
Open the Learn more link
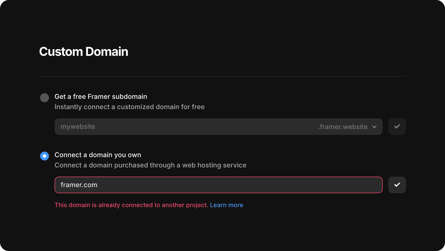click(226, 205)
